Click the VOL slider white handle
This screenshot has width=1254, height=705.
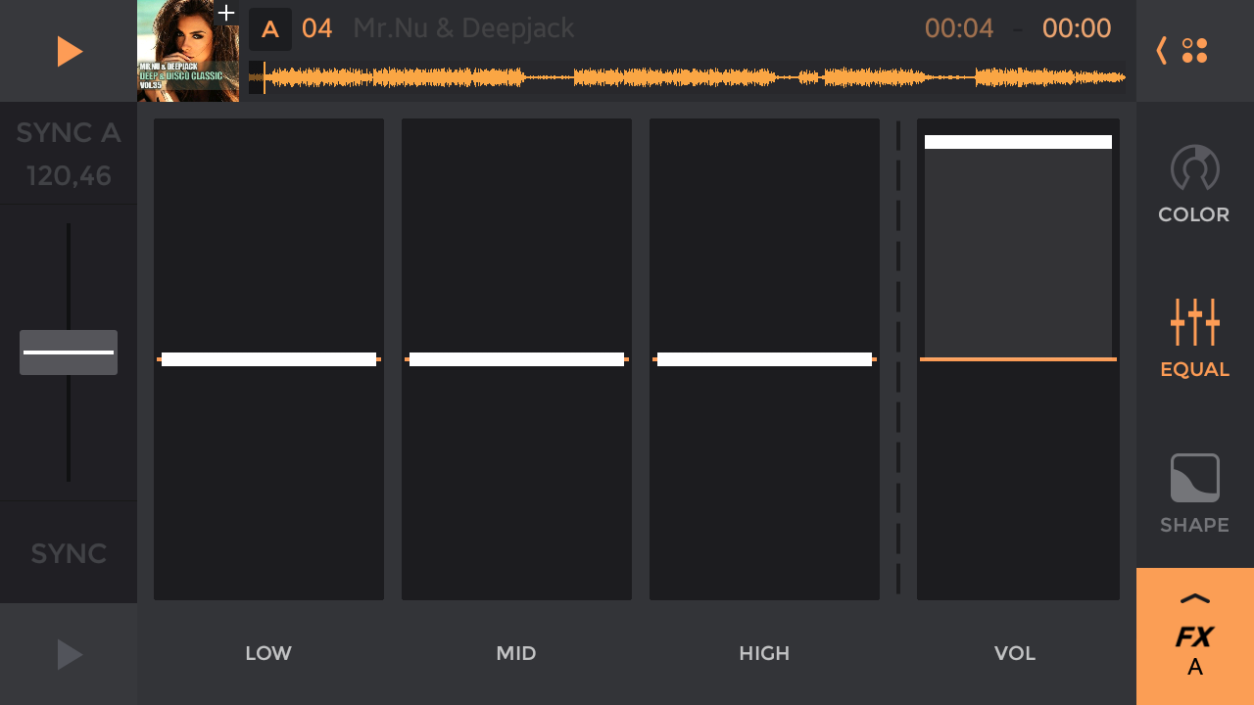pyautogui.click(x=1018, y=142)
